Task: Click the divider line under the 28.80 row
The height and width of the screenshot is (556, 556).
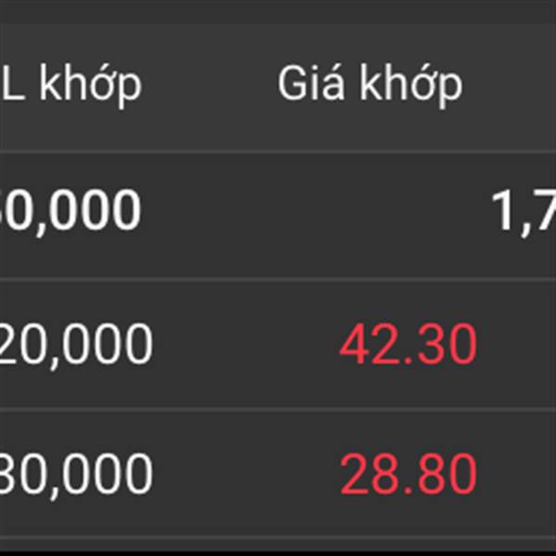Action: click(278, 537)
